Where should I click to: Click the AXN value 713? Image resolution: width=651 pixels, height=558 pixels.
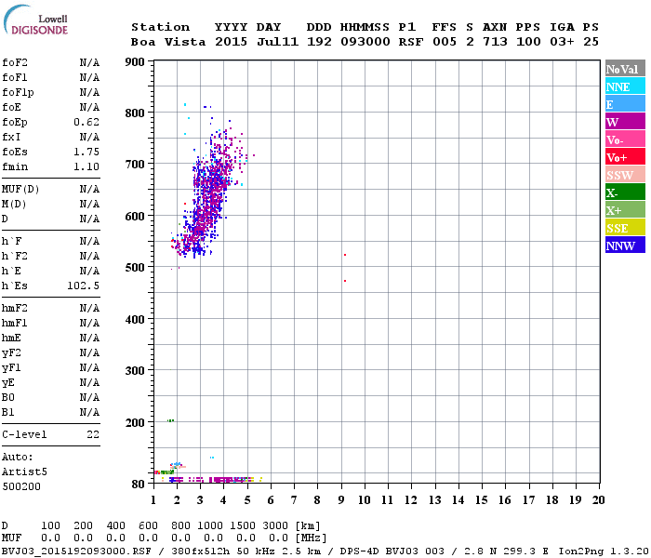(495, 42)
